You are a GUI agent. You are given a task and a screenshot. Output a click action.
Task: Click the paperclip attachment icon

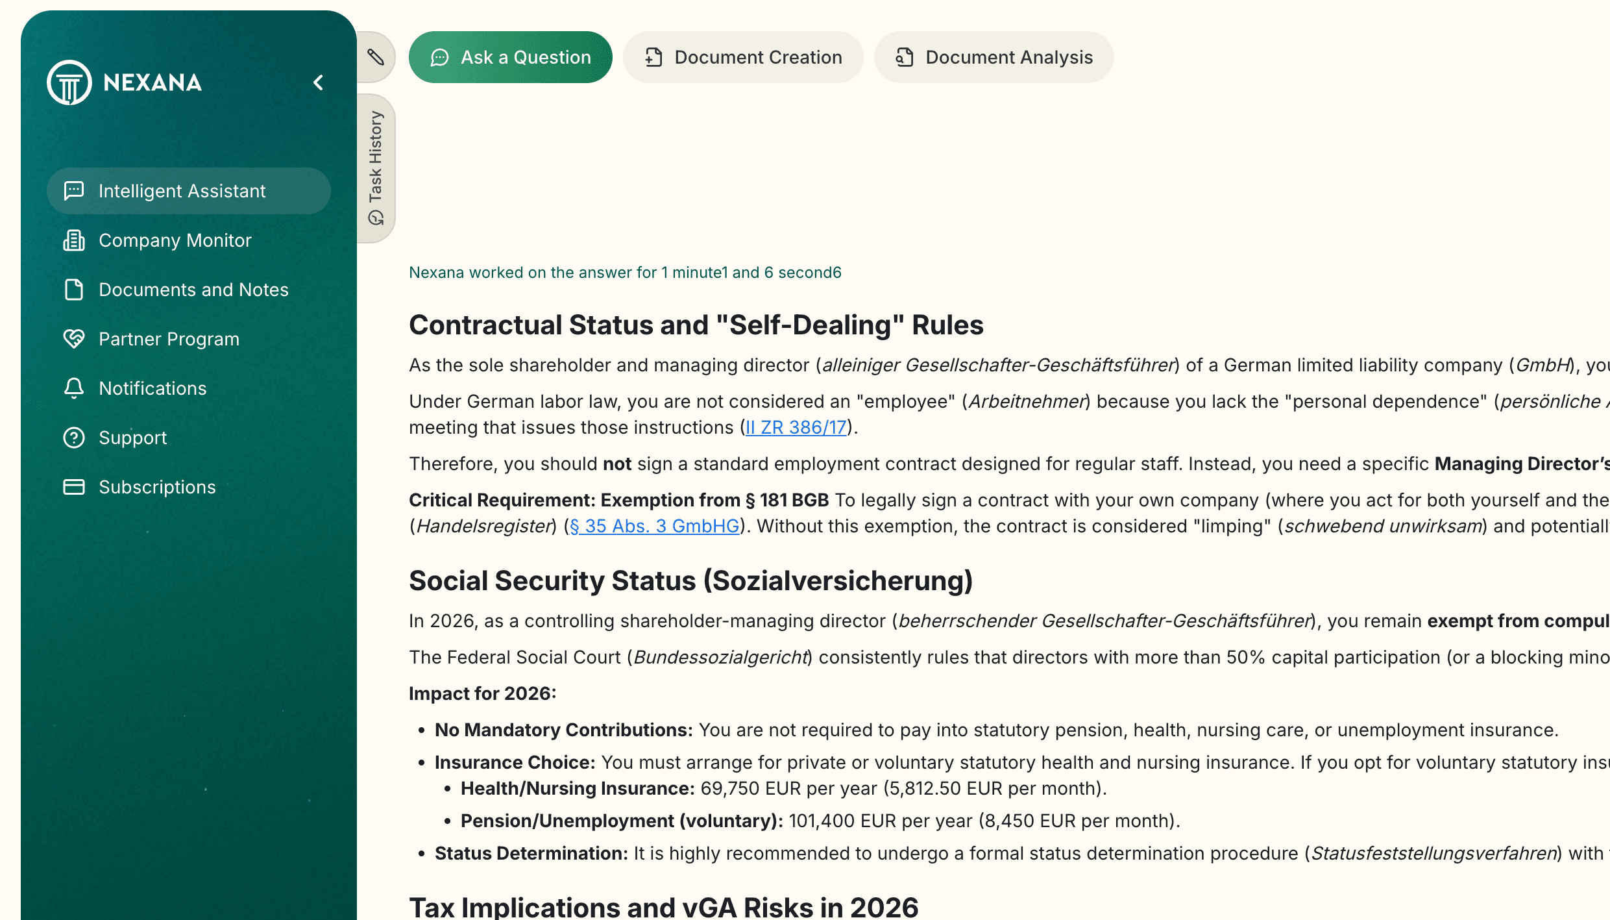coord(376,57)
